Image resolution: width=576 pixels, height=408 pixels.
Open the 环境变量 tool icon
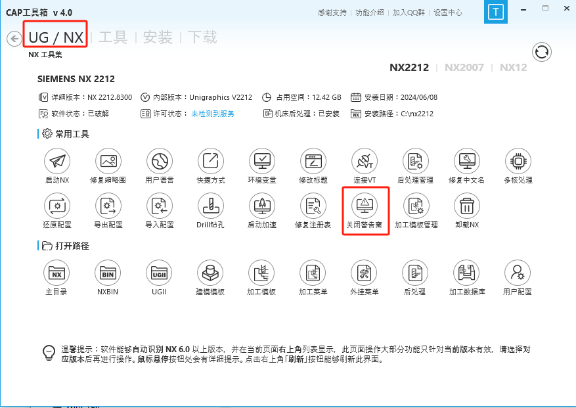coord(261,161)
